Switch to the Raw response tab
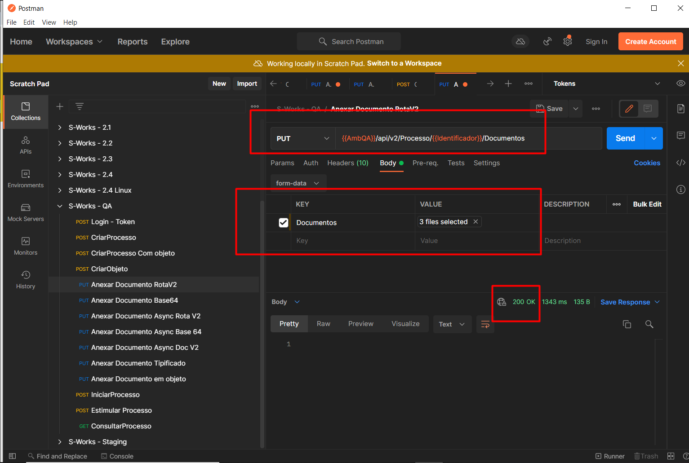The image size is (689, 463). [324, 324]
